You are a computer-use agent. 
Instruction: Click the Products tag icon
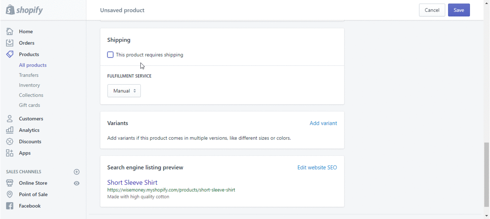(x=10, y=54)
